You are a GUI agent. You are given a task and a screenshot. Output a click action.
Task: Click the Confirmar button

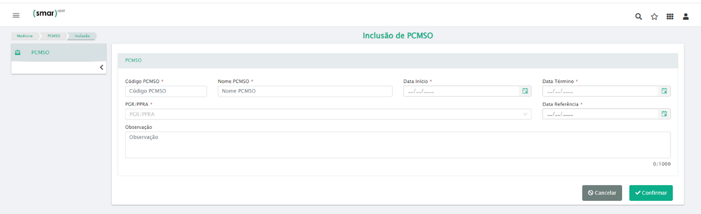651,193
